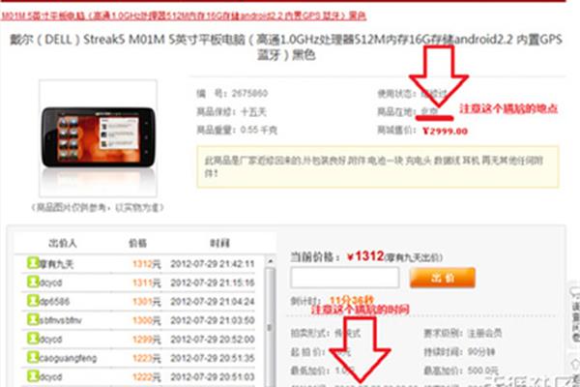Image resolution: width=580 pixels, height=387 pixels.
Task: Click the 注册会员 required level value
Action: [x=484, y=333]
